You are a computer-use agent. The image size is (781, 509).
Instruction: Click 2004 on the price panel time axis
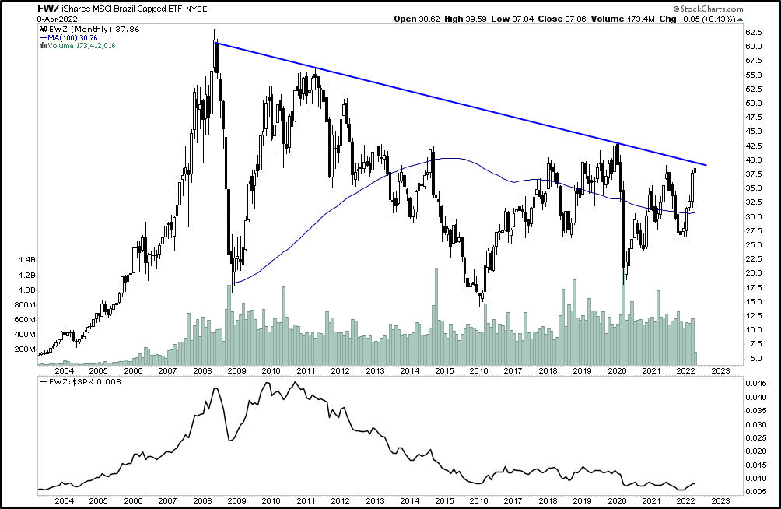click(65, 371)
